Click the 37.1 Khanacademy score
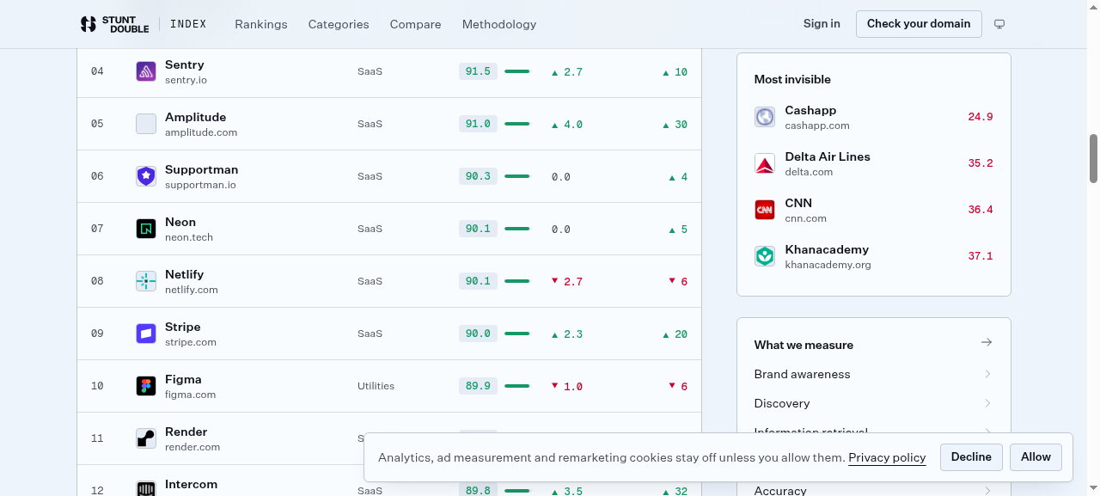The height and width of the screenshot is (496, 1100). [x=981, y=256]
